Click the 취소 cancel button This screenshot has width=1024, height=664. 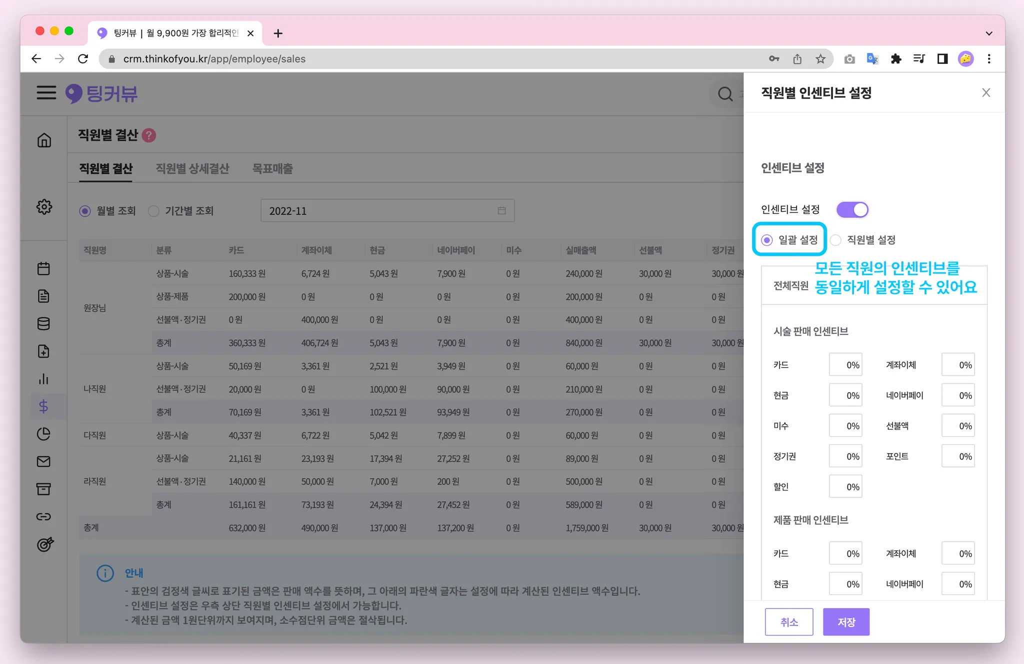789,622
